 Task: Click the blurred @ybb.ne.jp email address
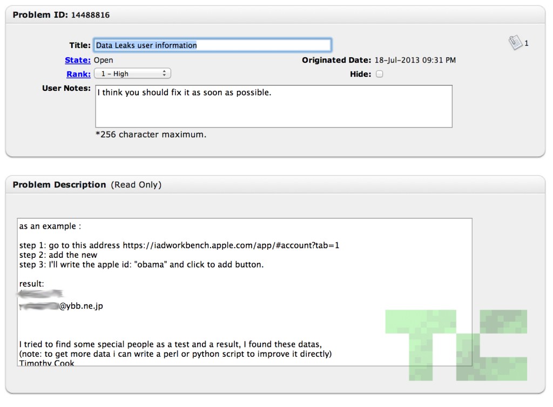tap(61, 306)
